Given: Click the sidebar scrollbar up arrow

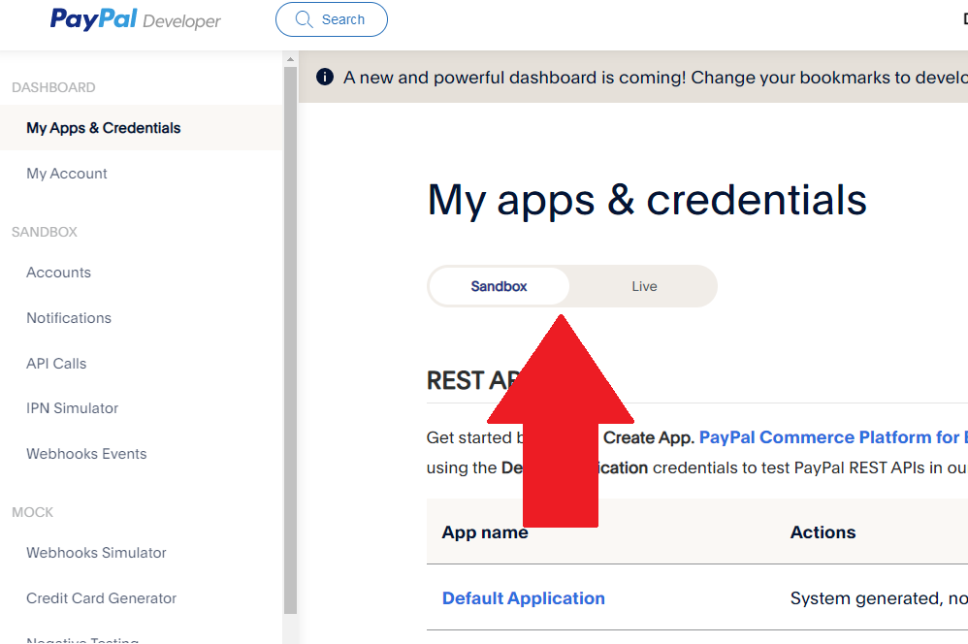Looking at the screenshot, I should click(290, 59).
